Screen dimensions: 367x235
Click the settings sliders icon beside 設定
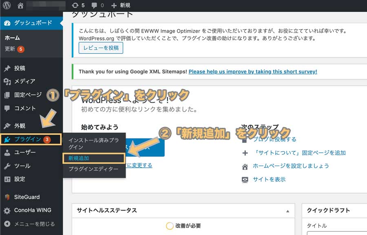pyautogui.click(x=7, y=179)
